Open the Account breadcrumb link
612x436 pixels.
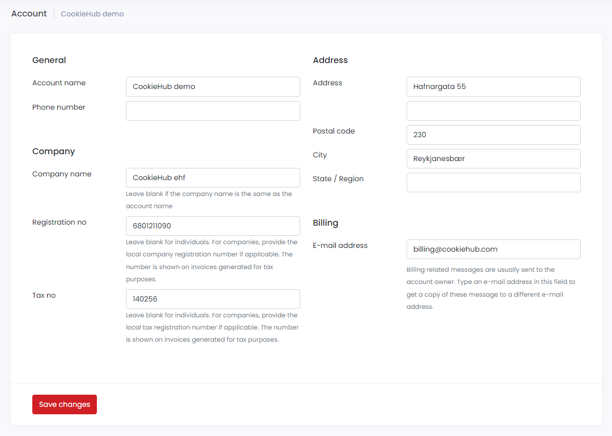tap(29, 13)
